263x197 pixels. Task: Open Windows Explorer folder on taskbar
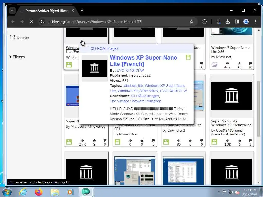55,192
